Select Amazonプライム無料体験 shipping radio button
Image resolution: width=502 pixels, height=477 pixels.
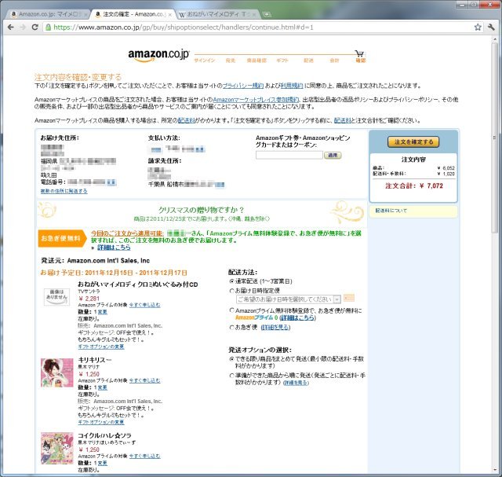click(x=232, y=310)
